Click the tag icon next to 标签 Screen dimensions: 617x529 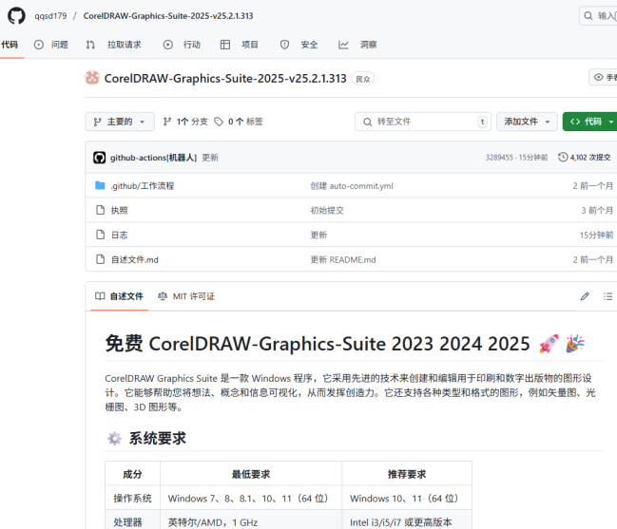tap(219, 122)
